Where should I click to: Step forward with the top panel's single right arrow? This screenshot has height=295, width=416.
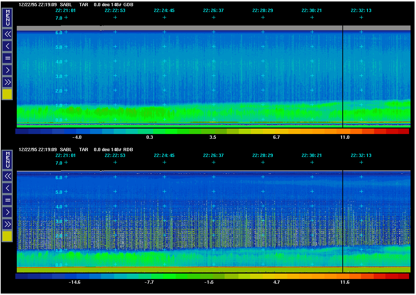(x=7, y=70)
